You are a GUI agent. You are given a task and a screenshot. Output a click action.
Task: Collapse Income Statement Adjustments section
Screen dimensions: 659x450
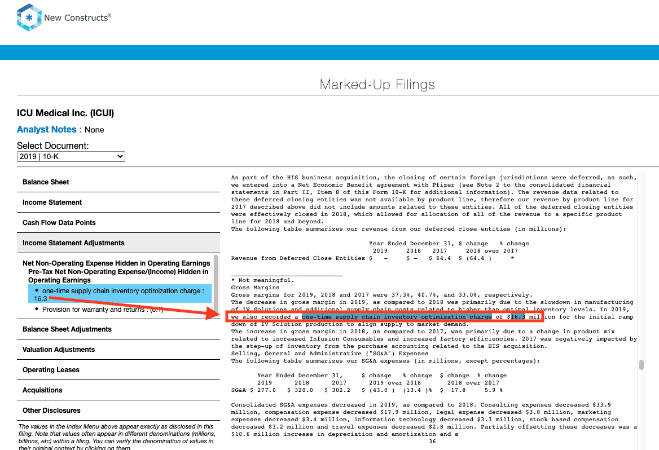click(118, 243)
